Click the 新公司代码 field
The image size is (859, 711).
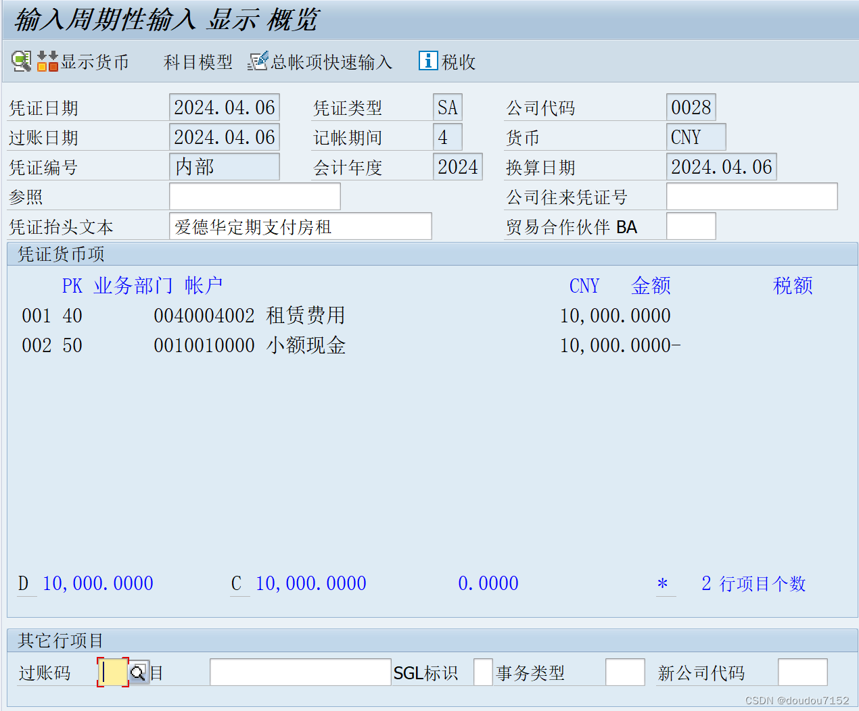click(x=803, y=672)
